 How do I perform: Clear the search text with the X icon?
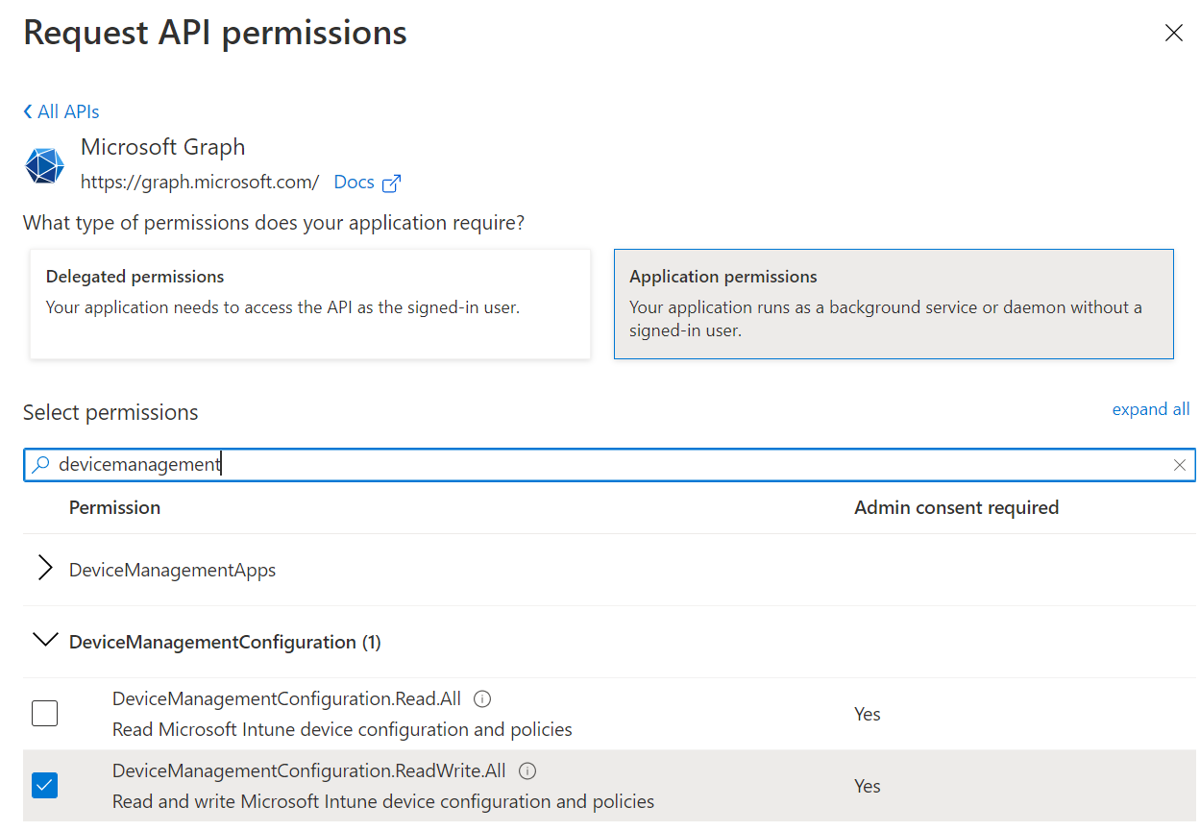pos(1180,465)
